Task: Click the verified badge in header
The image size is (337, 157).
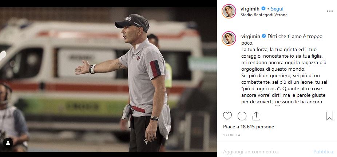Action: (263, 9)
